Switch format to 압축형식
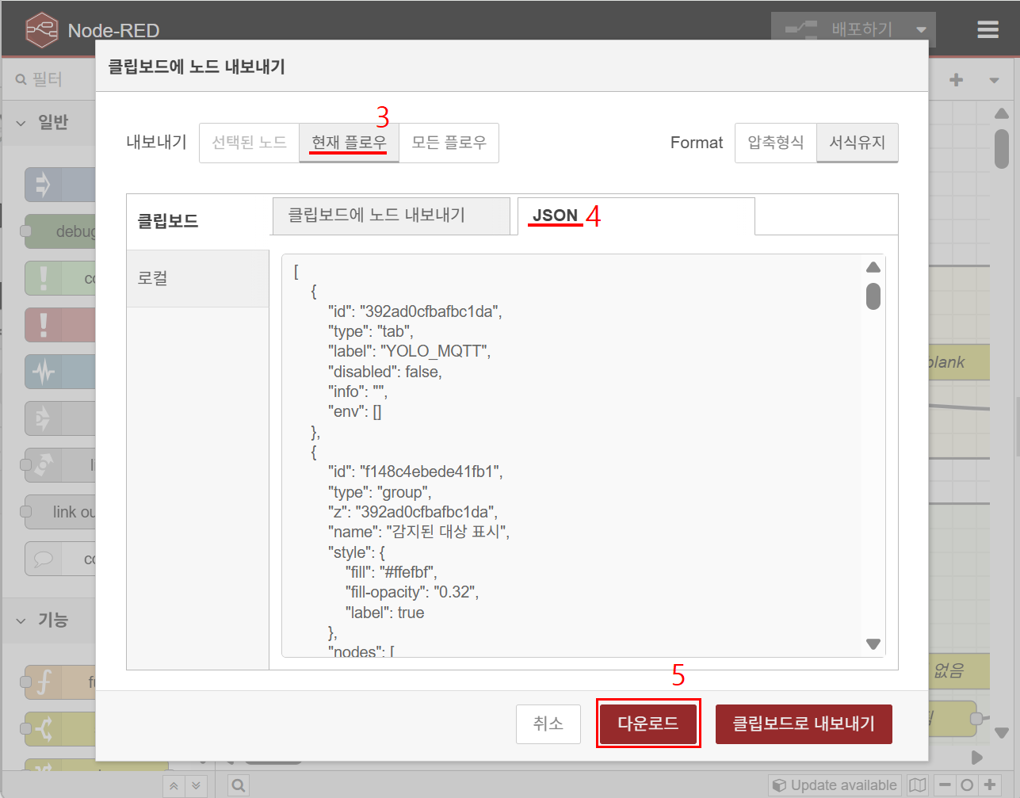1020x798 pixels. click(x=775, y=143)
